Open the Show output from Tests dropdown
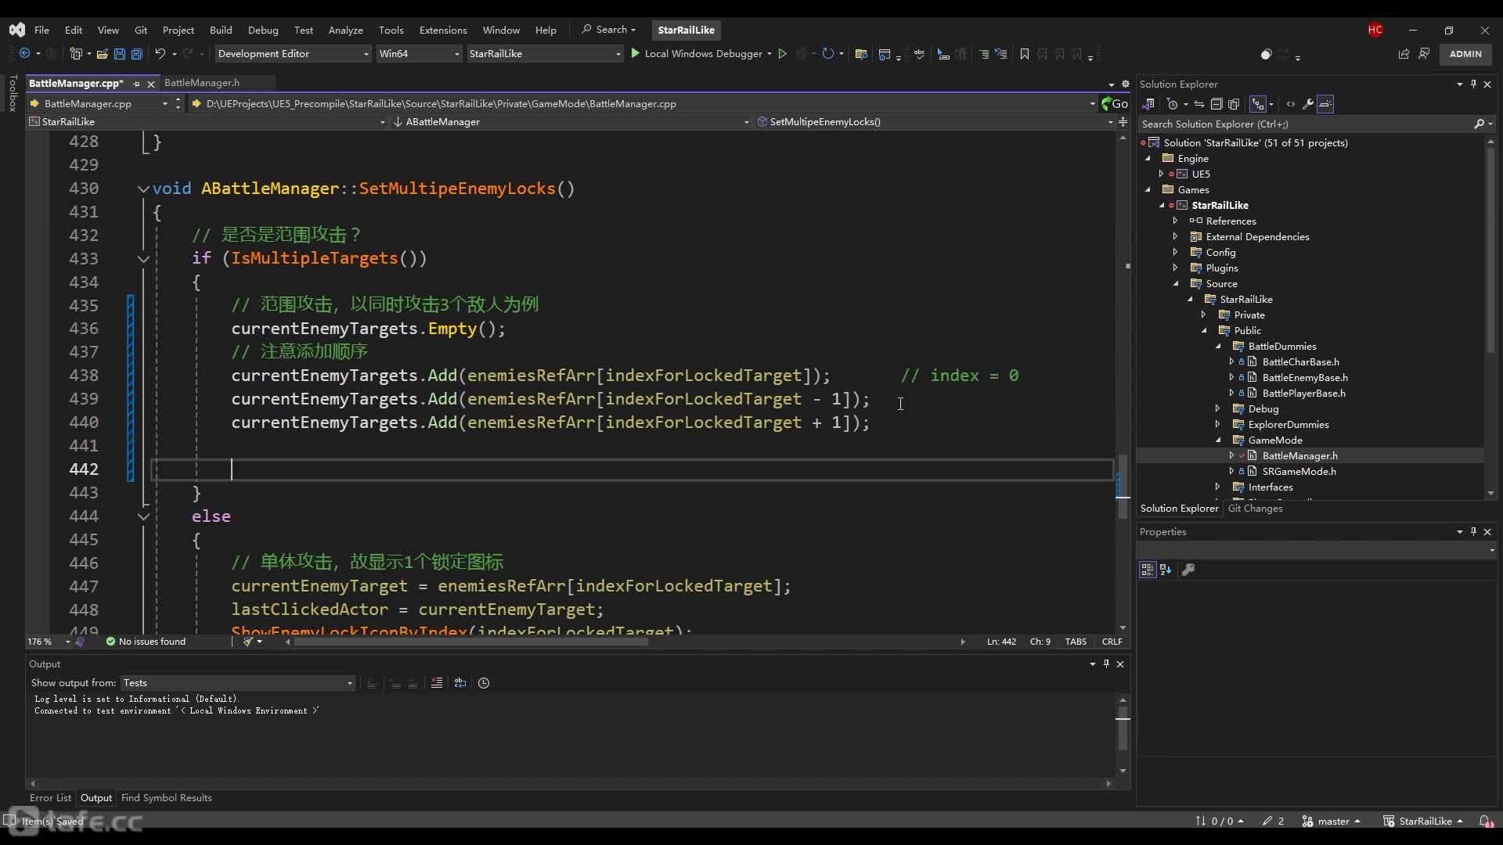Screen dimensions: 1503x845 coord(238,683)
